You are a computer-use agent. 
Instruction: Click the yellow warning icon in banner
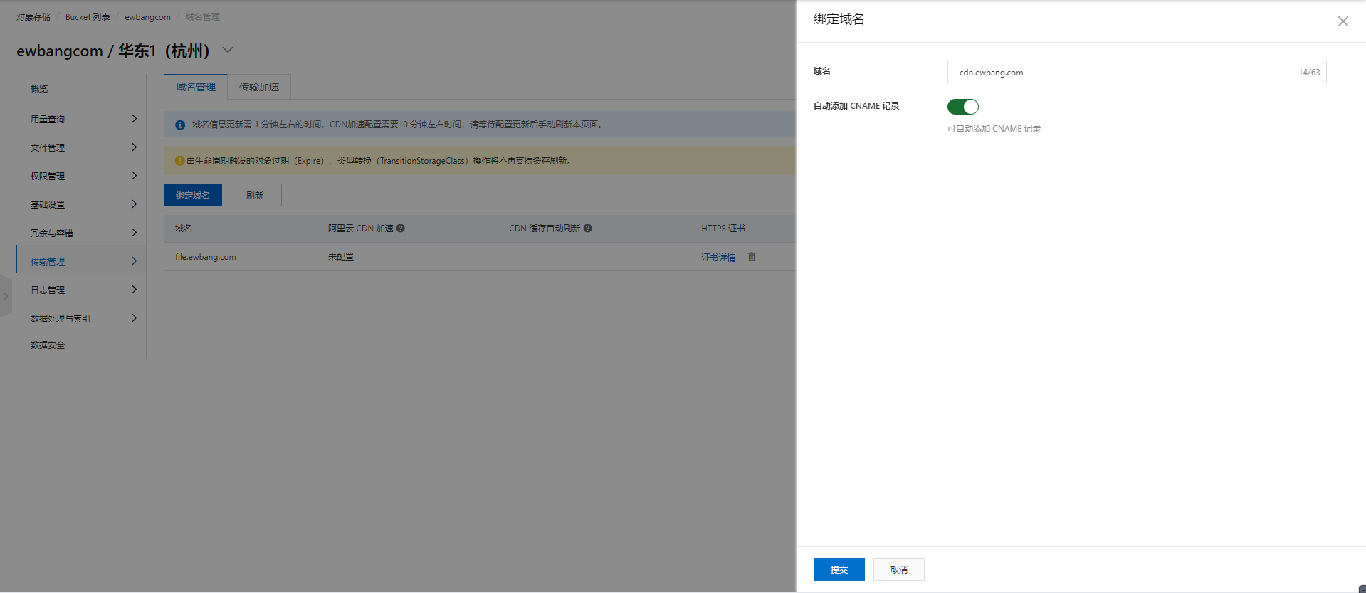point(180,161)
